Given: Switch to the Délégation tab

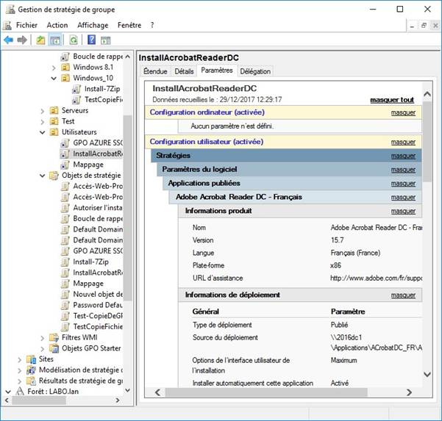Looking at the screenshot, I should (255, 71).
